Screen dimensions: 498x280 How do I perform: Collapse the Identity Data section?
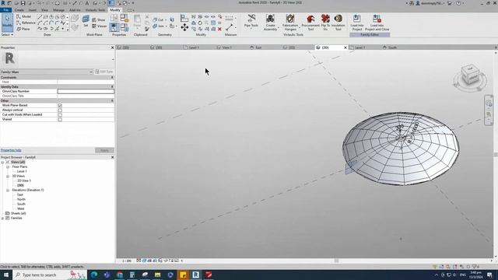[112, 86]
